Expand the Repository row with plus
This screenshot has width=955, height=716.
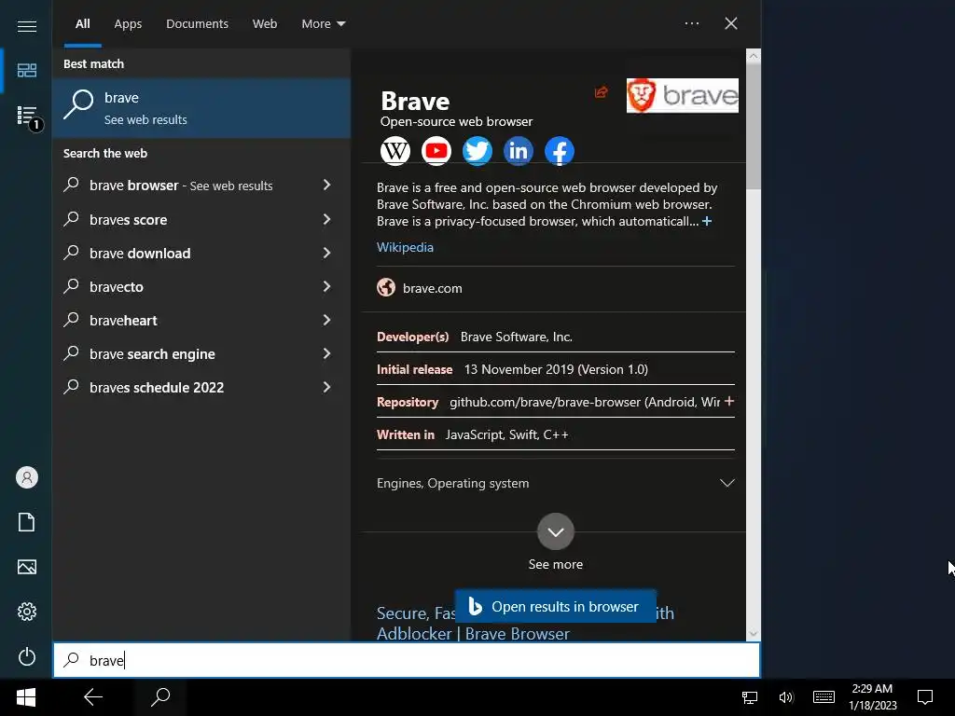729,401
